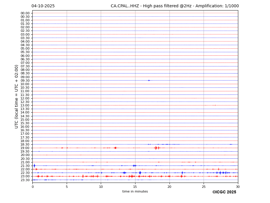Click the 04-10-2025 date label

(43, 6)
